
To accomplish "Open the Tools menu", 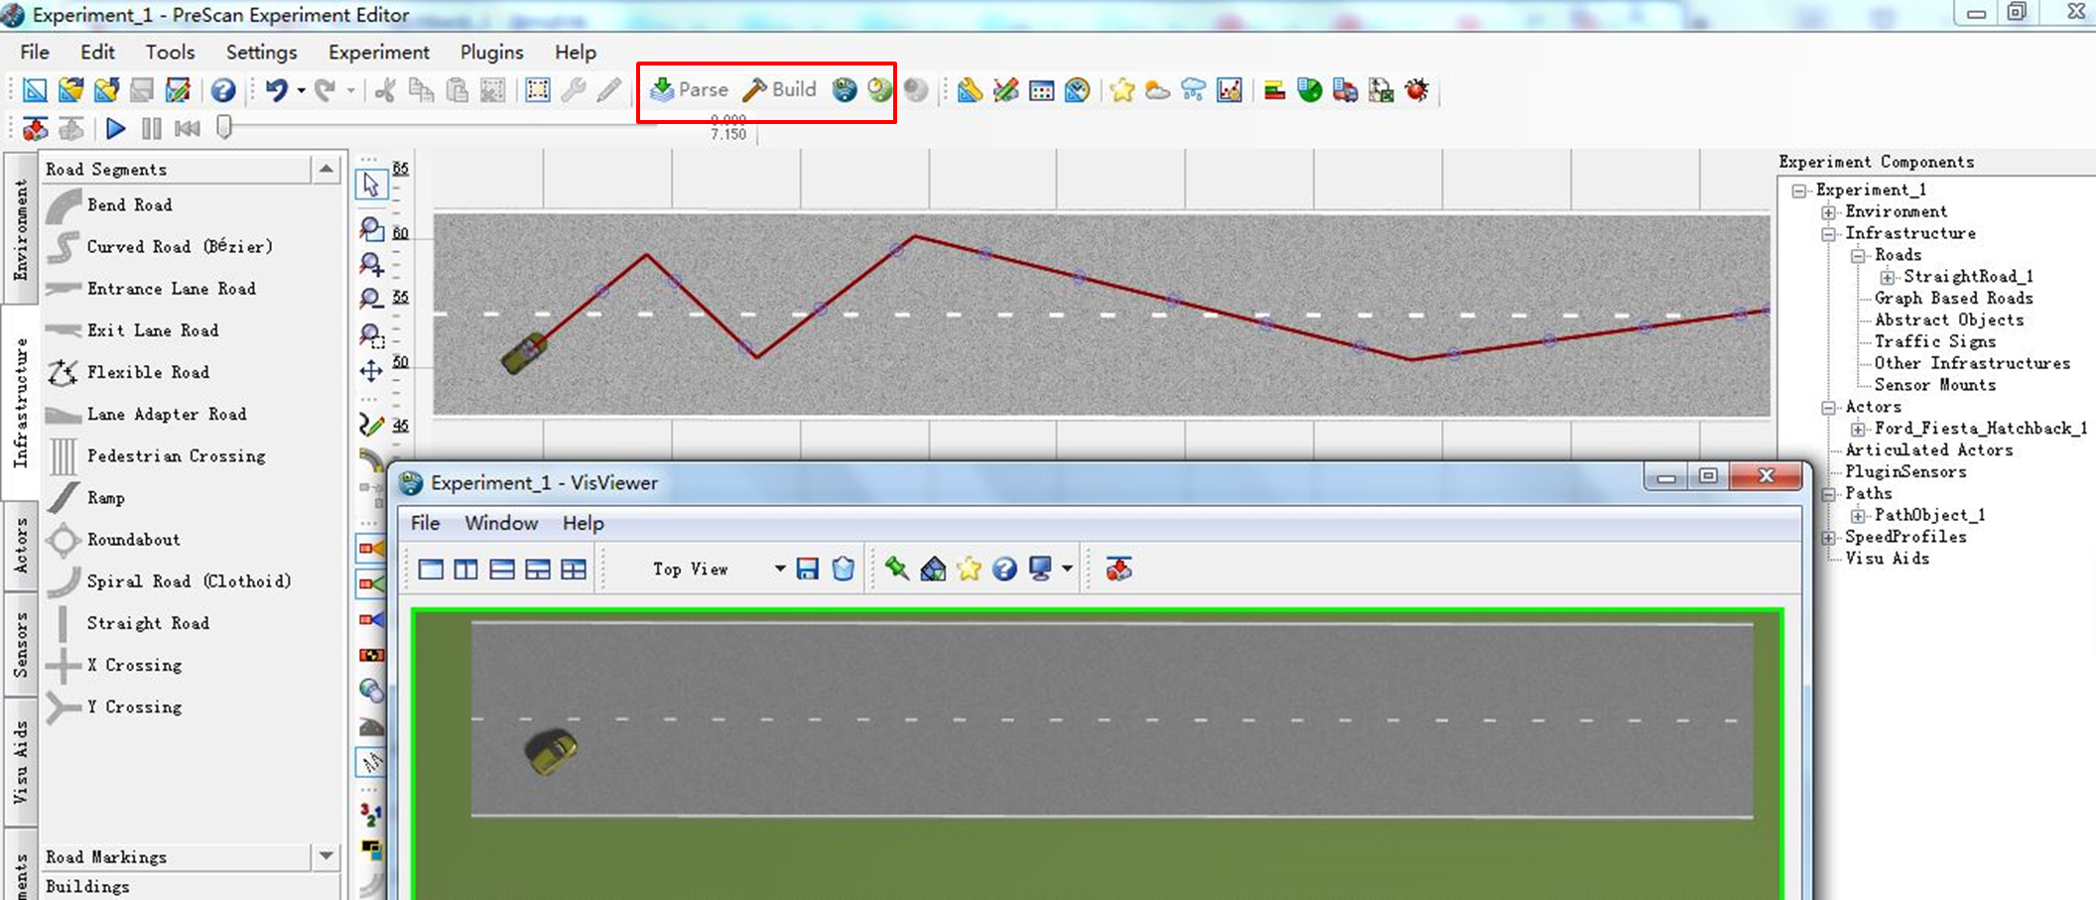I will point(171,53).
